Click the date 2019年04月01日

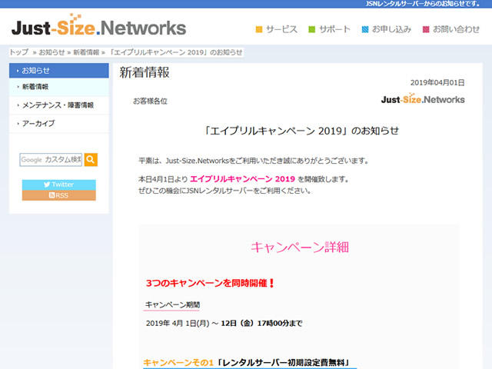click(437, 82)
